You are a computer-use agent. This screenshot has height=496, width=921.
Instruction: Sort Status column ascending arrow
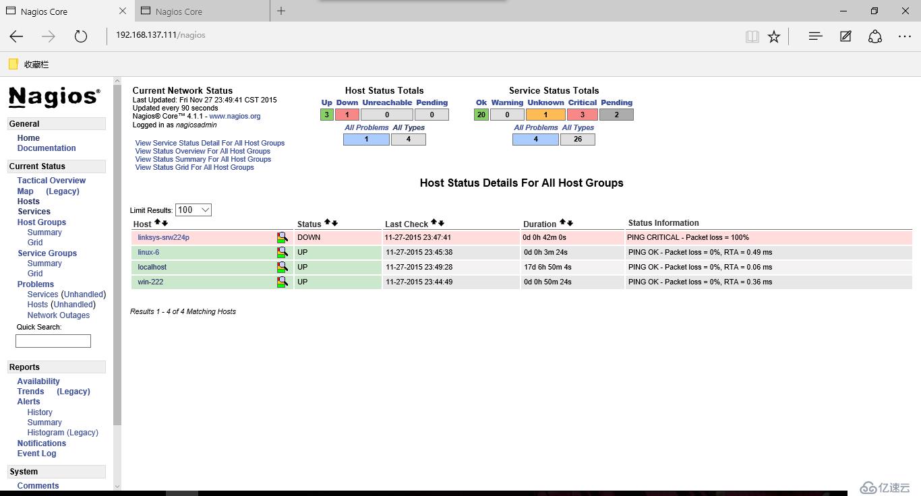pos(328,222)
